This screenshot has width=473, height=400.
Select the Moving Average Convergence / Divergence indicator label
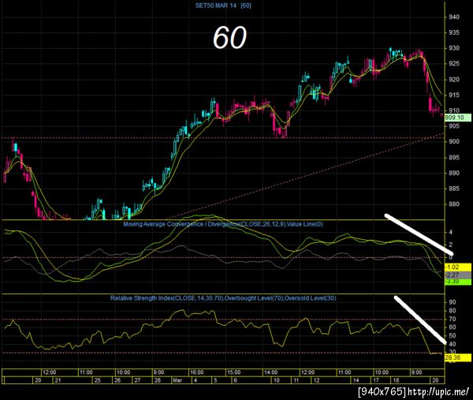[x=223, y=224]
